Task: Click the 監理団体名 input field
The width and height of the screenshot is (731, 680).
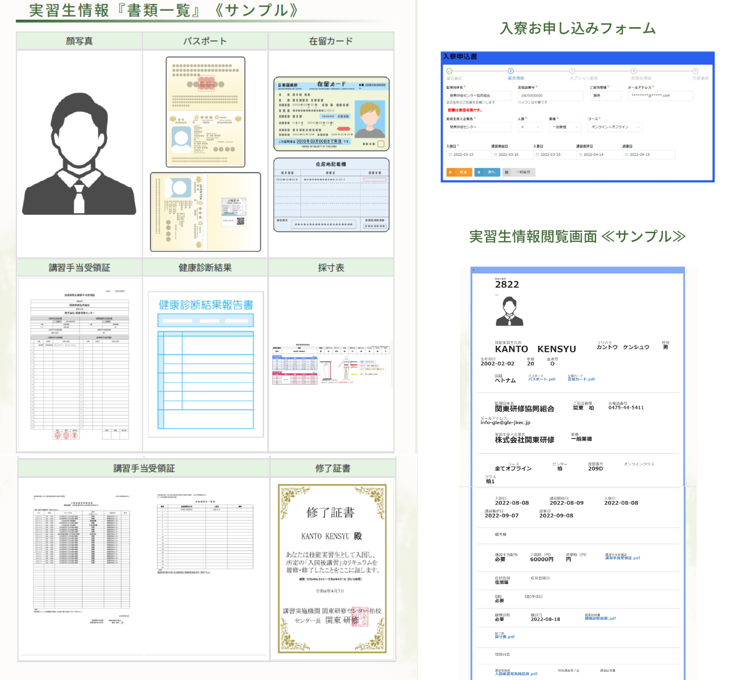Action: click(x=479, y=96)
